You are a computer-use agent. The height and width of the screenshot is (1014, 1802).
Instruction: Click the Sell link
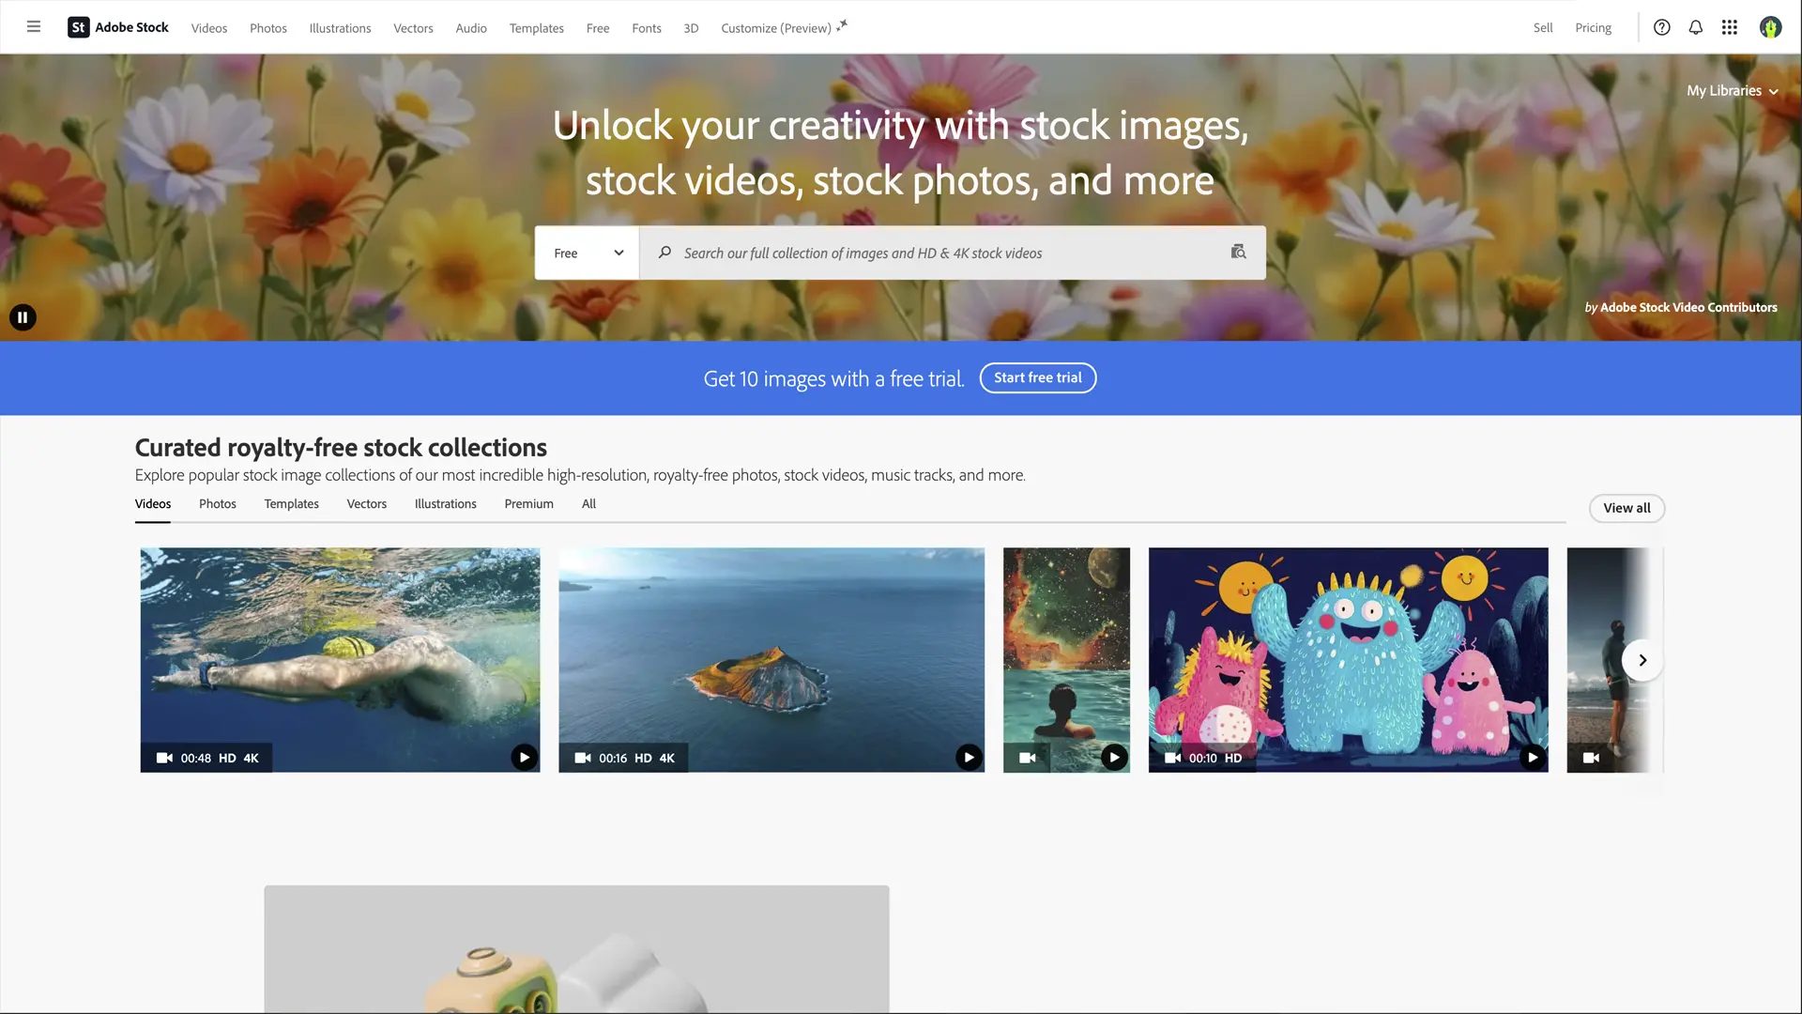[x=1543, y=28]
